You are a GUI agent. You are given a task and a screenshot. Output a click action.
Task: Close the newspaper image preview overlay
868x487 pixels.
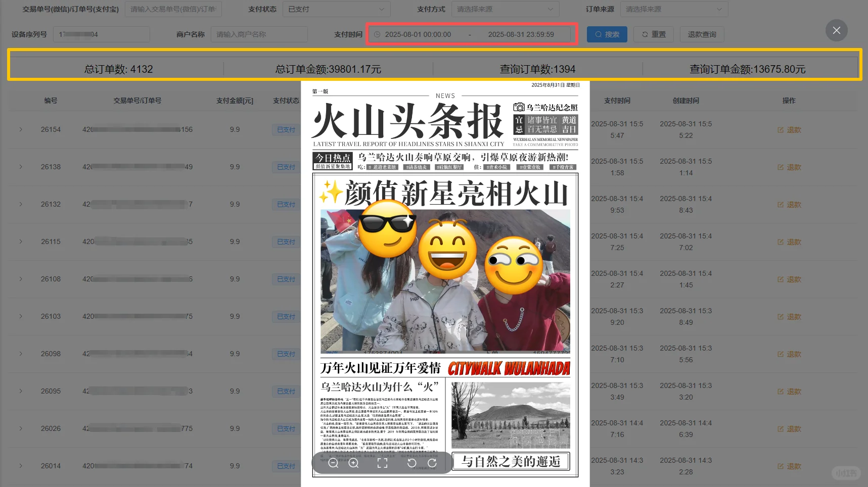click(x=836, y=30)
